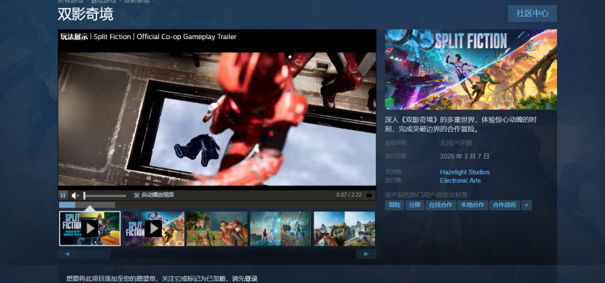Open the Split Fiction header capsule image
Image resolution: width=605 pixels, height=283 pixels.
(x=471, y=70)
